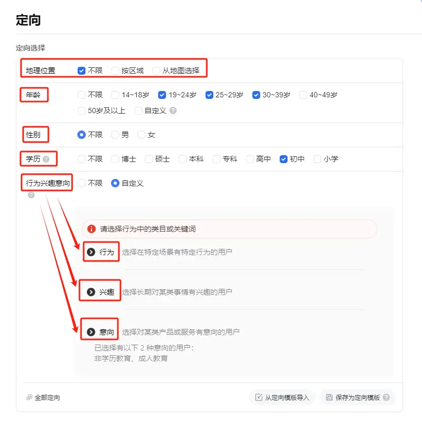Select 男 gender radio button
422x422 pixels.
point(115,135)
